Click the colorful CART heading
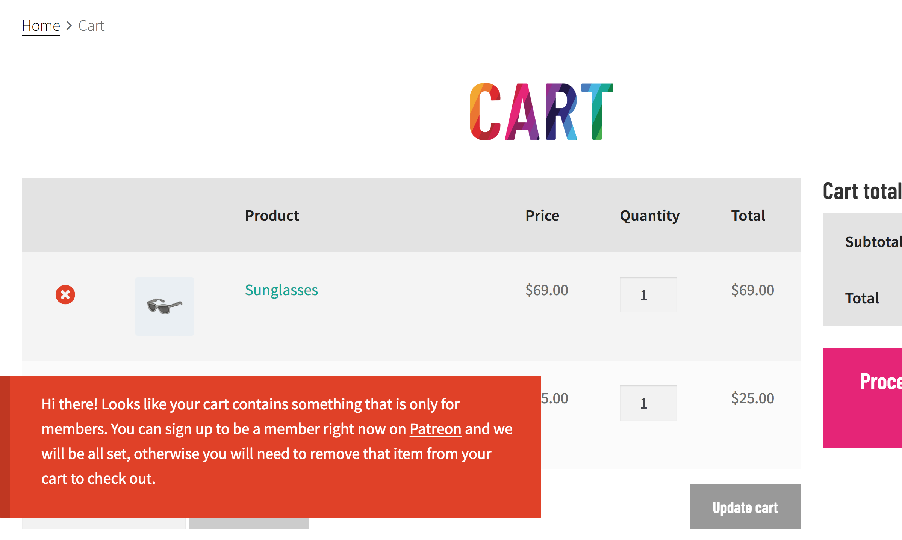Viewport: 902px width, 540px height. pos(542,112)
